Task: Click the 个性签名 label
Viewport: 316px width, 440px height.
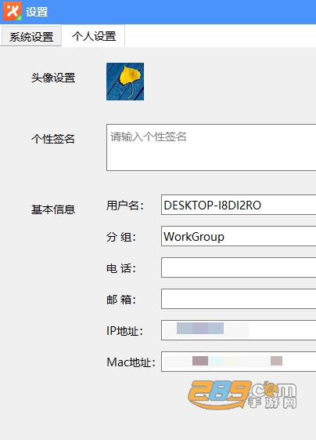Action: (53, 139)
